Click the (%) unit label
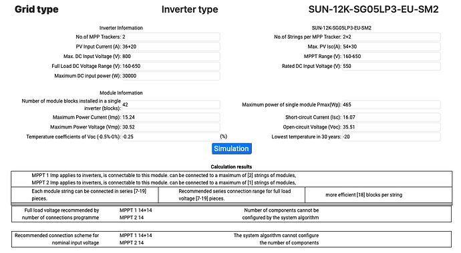 tap(223, 136)
